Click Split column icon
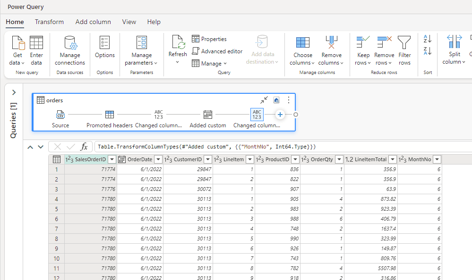 (x=454, y=41)
